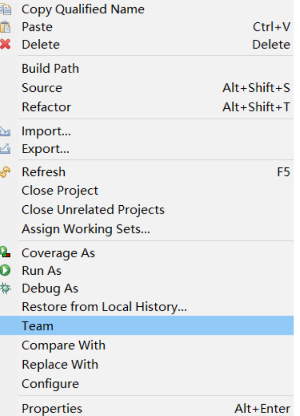Select Close Project
Viewport: 300px width, 416px height.
click(x=60, y=191)
